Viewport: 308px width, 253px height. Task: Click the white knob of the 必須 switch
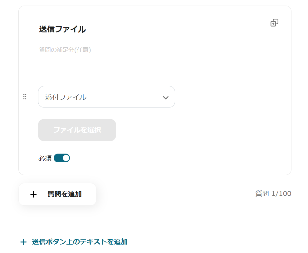click(x=66, y=158)
